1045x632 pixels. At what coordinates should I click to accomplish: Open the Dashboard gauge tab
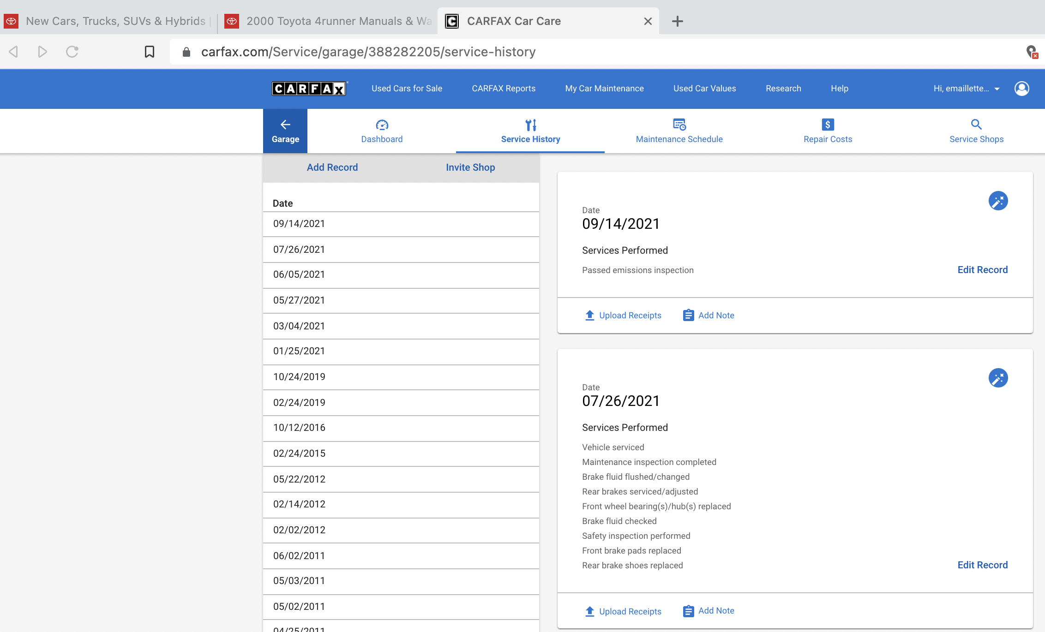[x=382, y=131]
